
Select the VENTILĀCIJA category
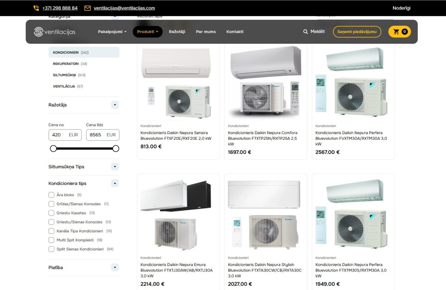coord(68,86)
